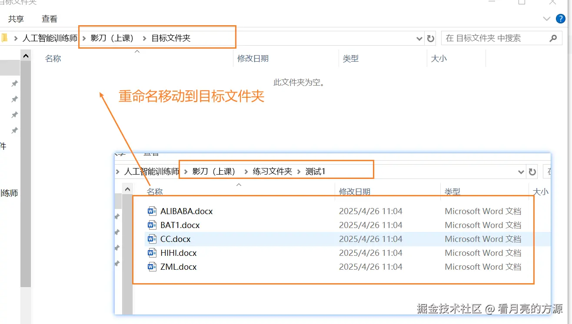The height and width of the screenshot is (324, 572).
Task: Open the top address bar history dropdown
Action: [419, 39]
